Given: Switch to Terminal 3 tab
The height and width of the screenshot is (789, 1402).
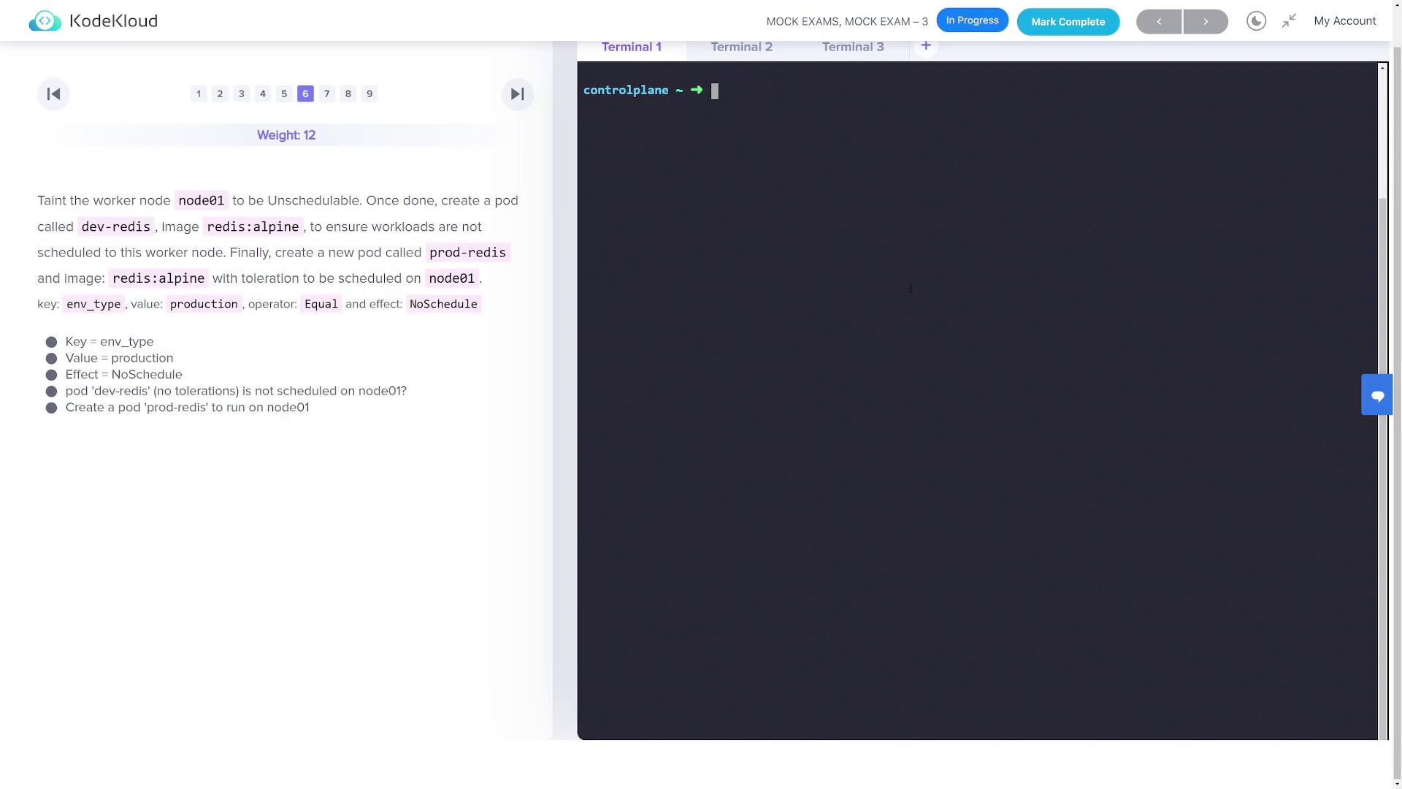Looking at the screenshot, I should pyautogui.click(x=853, y=47).
